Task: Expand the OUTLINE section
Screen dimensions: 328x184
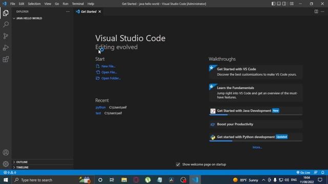Action: pyautogui.click(x=43, y=162)
